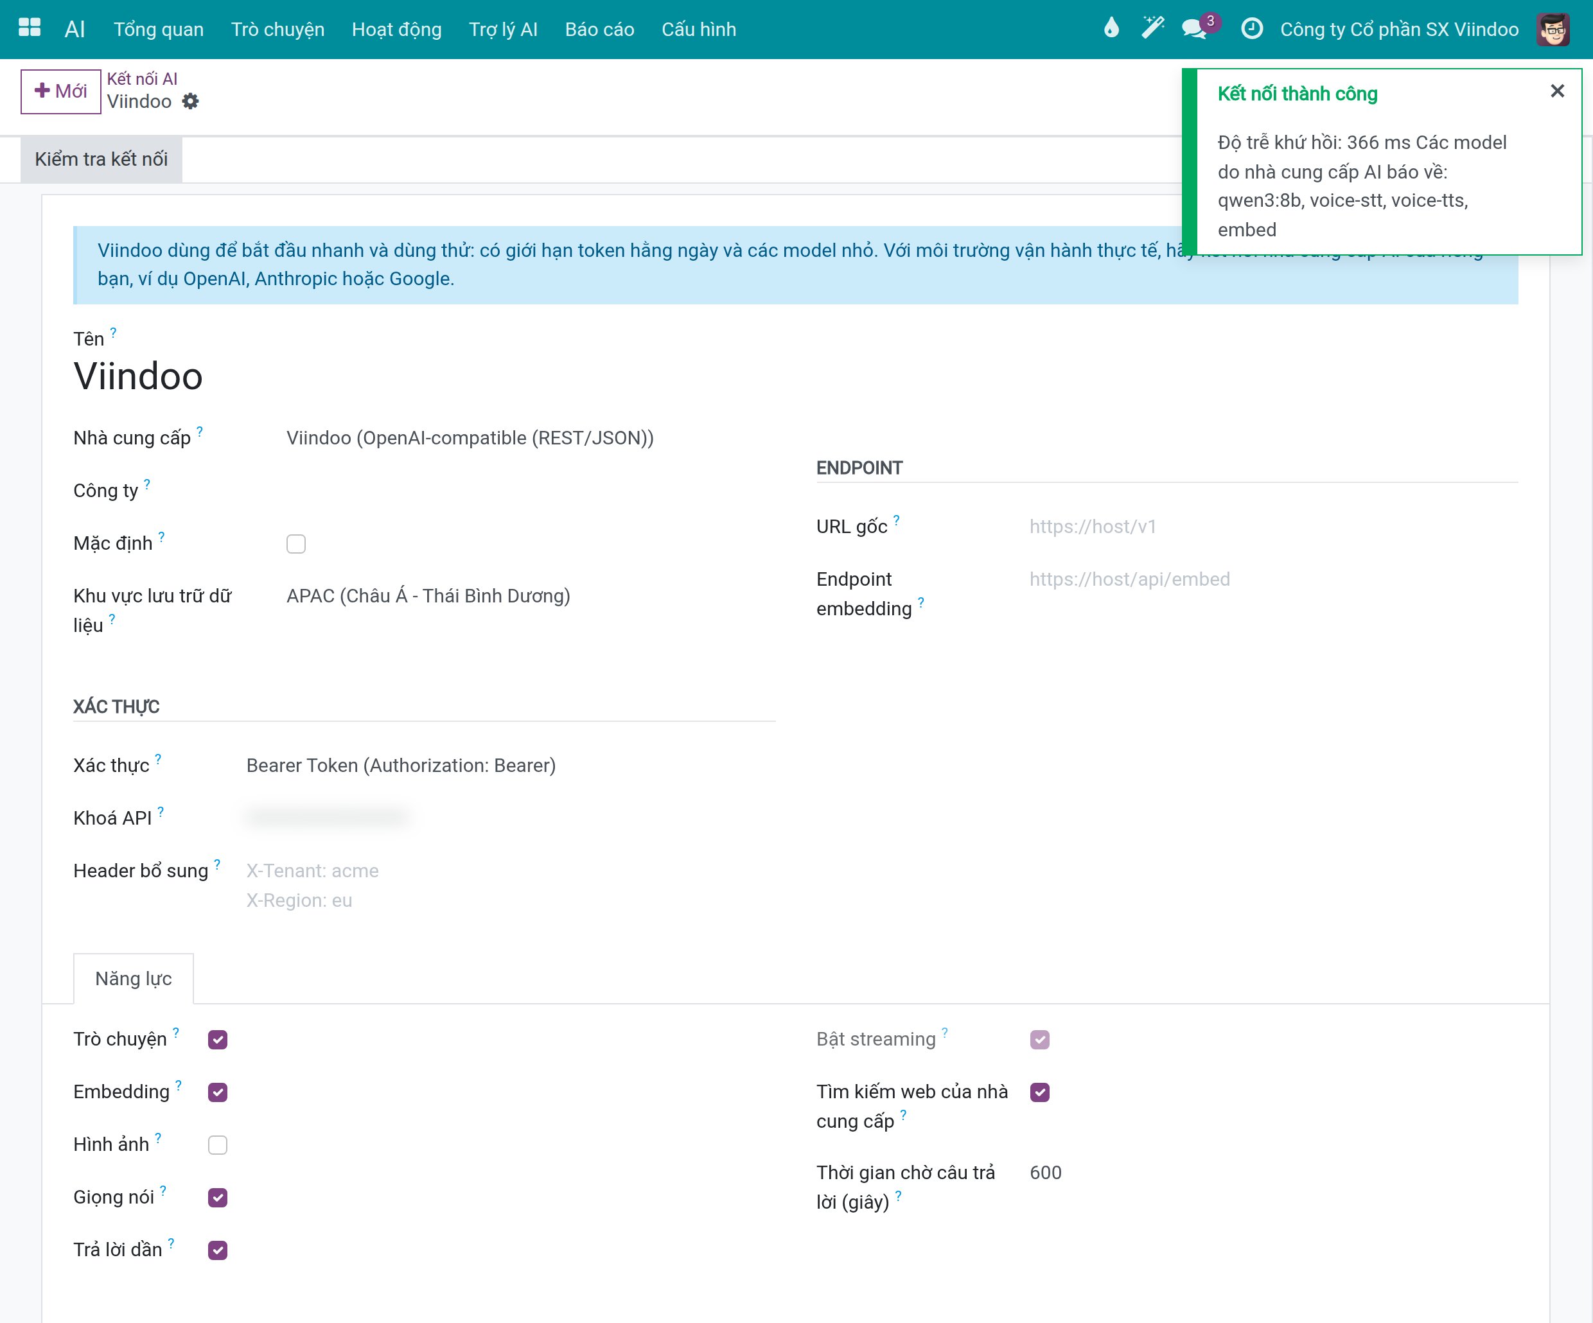1593x1323 pixels.
Task: Open the apps grid home menu
Action: point(29,28)
